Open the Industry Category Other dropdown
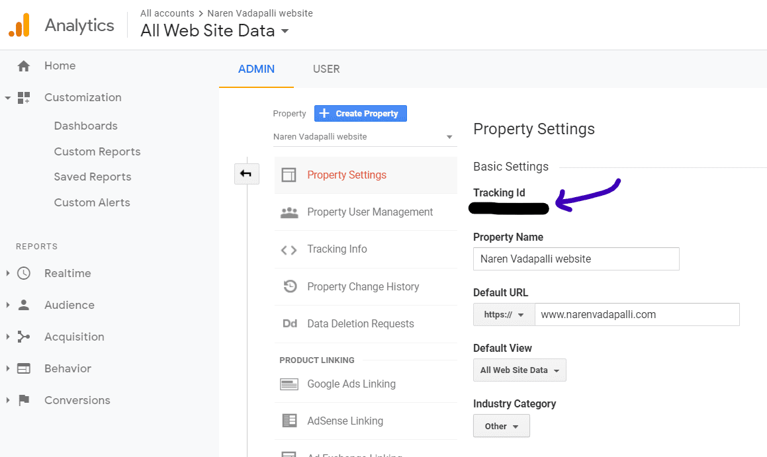Screen dimensions: 767x457 click(x=502, y=426)
